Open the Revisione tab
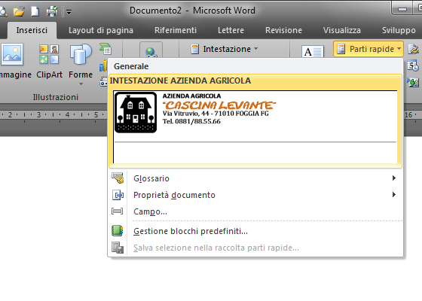This screenshot has height=301, width=422. pos(283,30)
